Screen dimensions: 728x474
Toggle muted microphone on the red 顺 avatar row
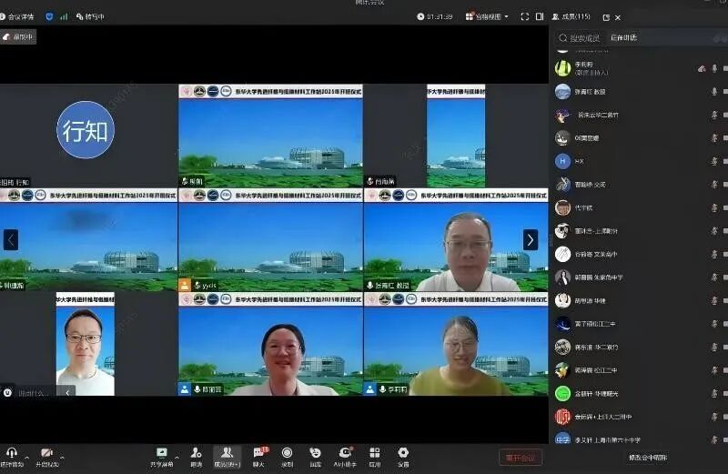(714, 417)
